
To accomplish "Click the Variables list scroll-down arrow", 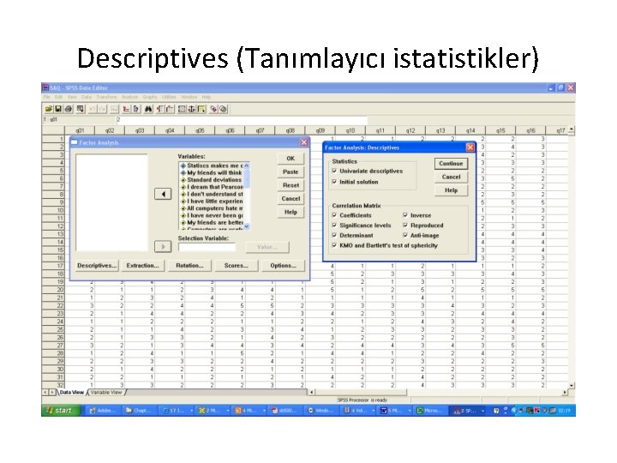I will (x=247, y=226).
